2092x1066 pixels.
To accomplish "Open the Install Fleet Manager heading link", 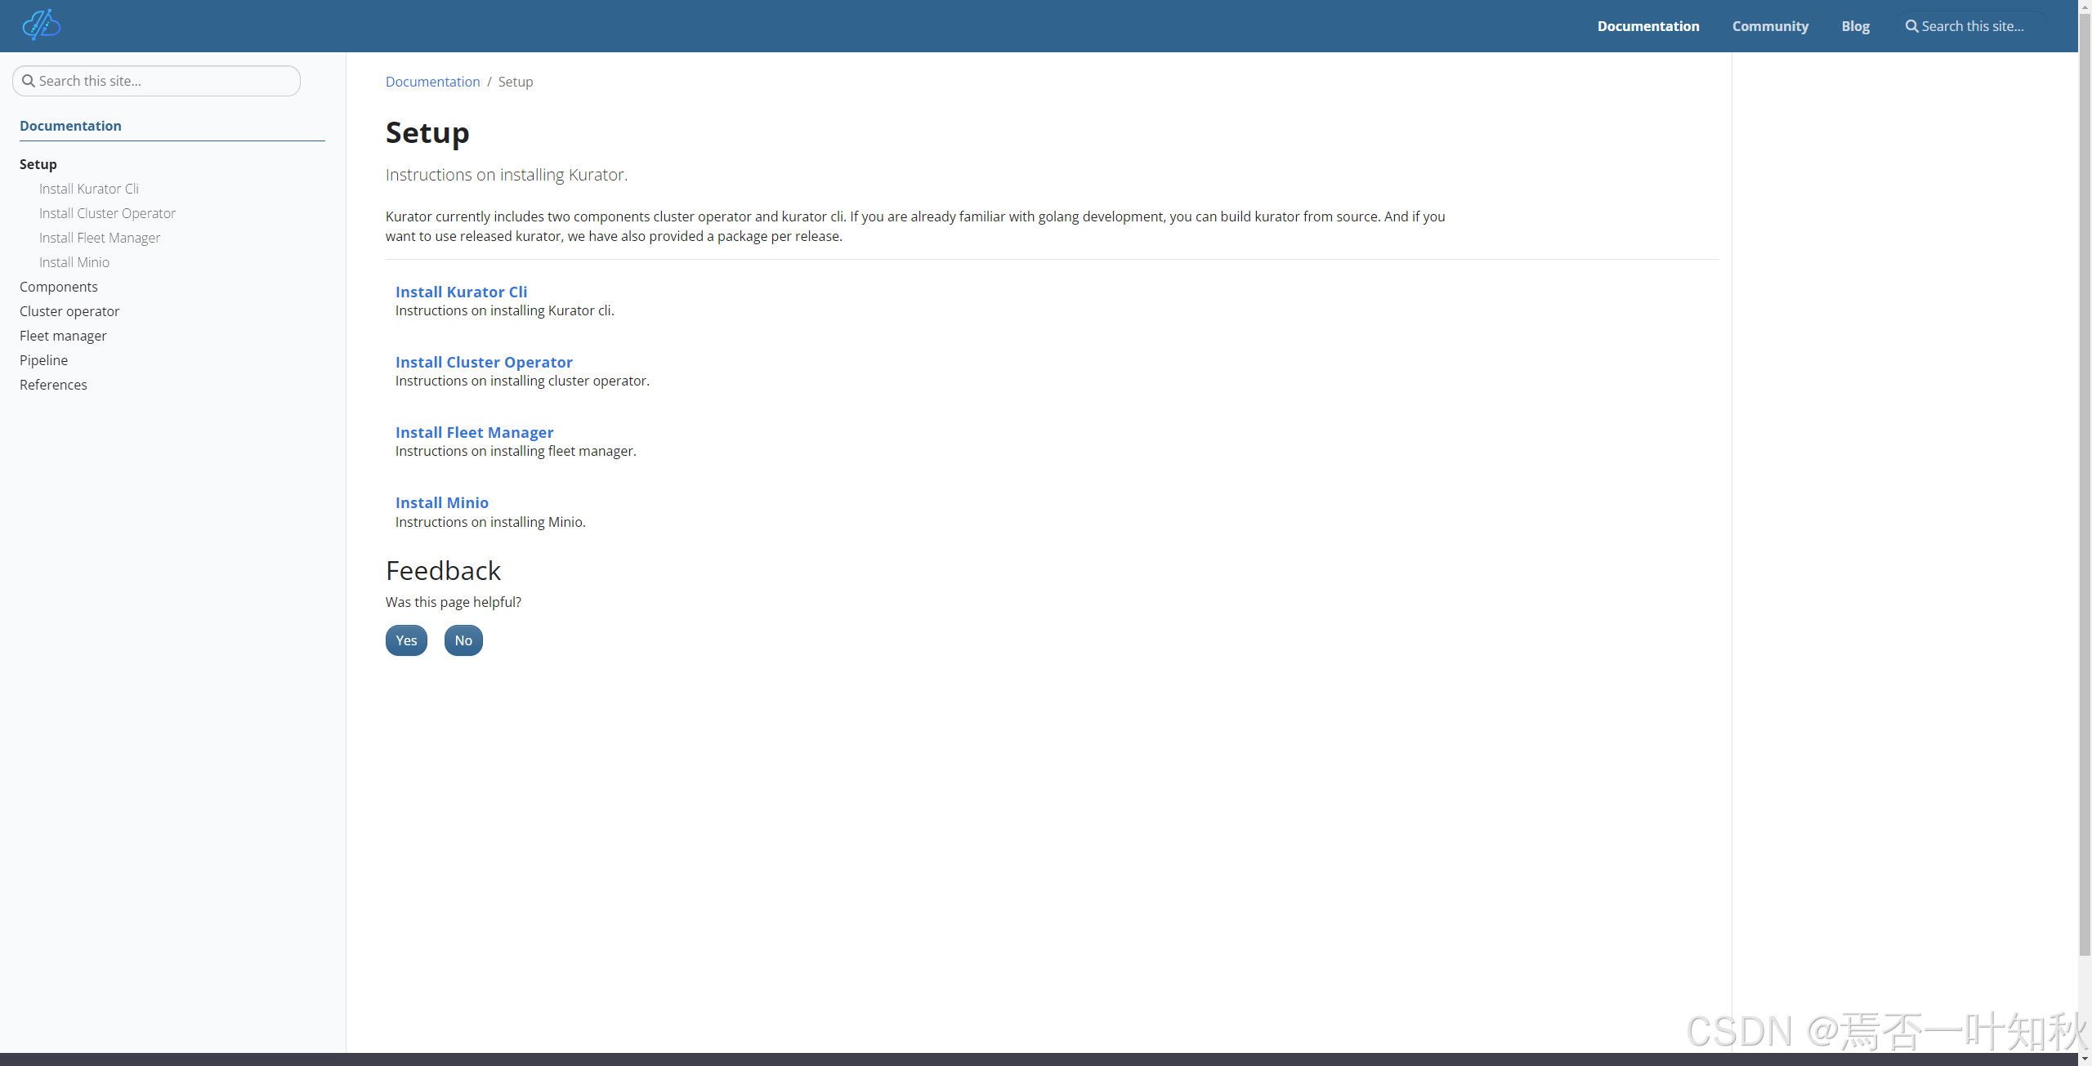I will point(474,432).
